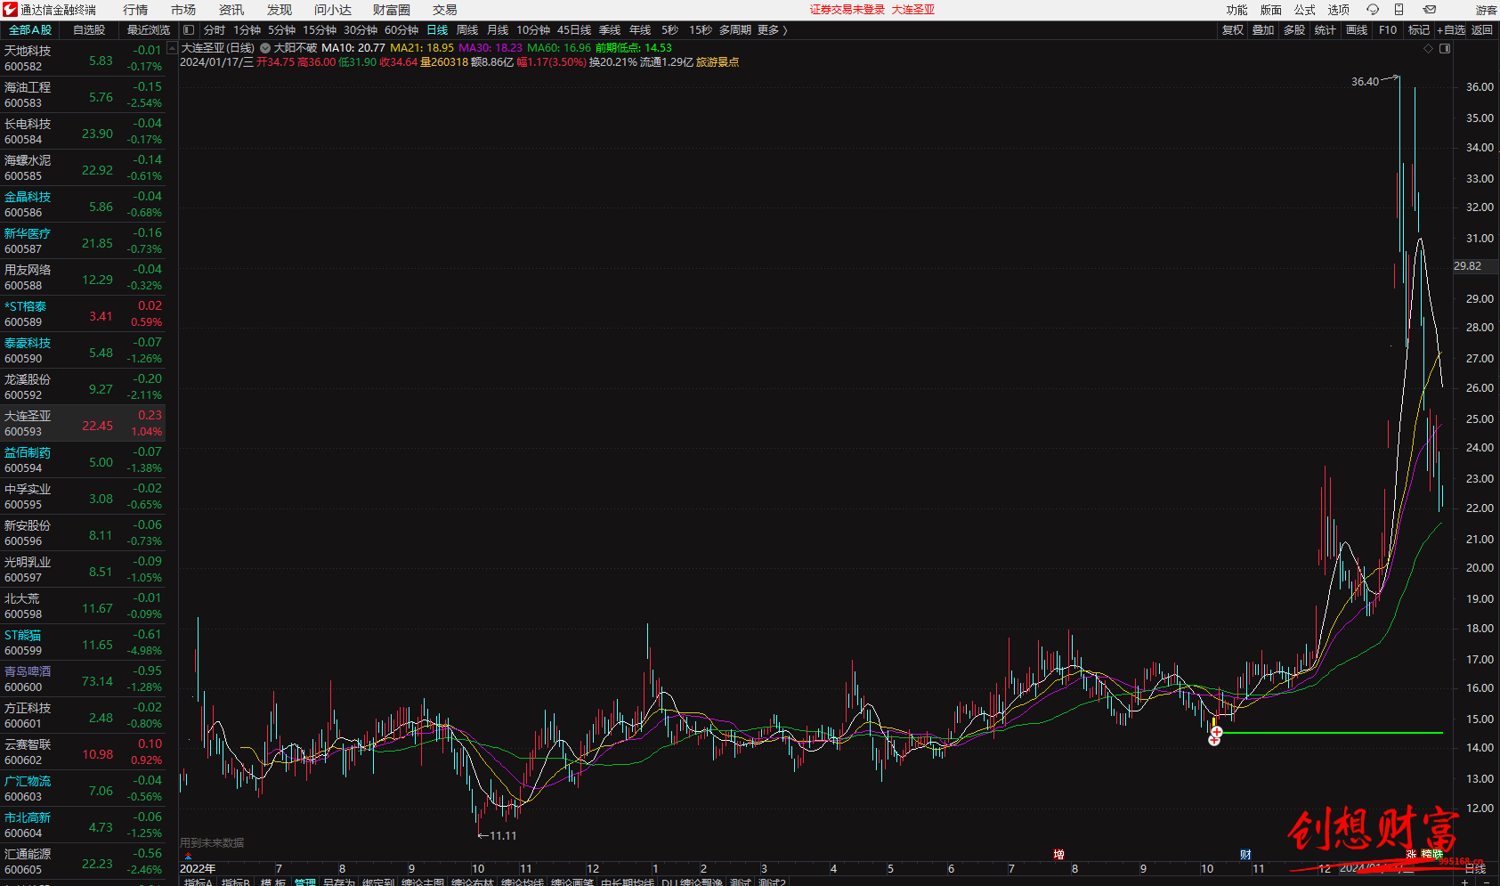Switch to the 自选股 tab

[89, 30]
